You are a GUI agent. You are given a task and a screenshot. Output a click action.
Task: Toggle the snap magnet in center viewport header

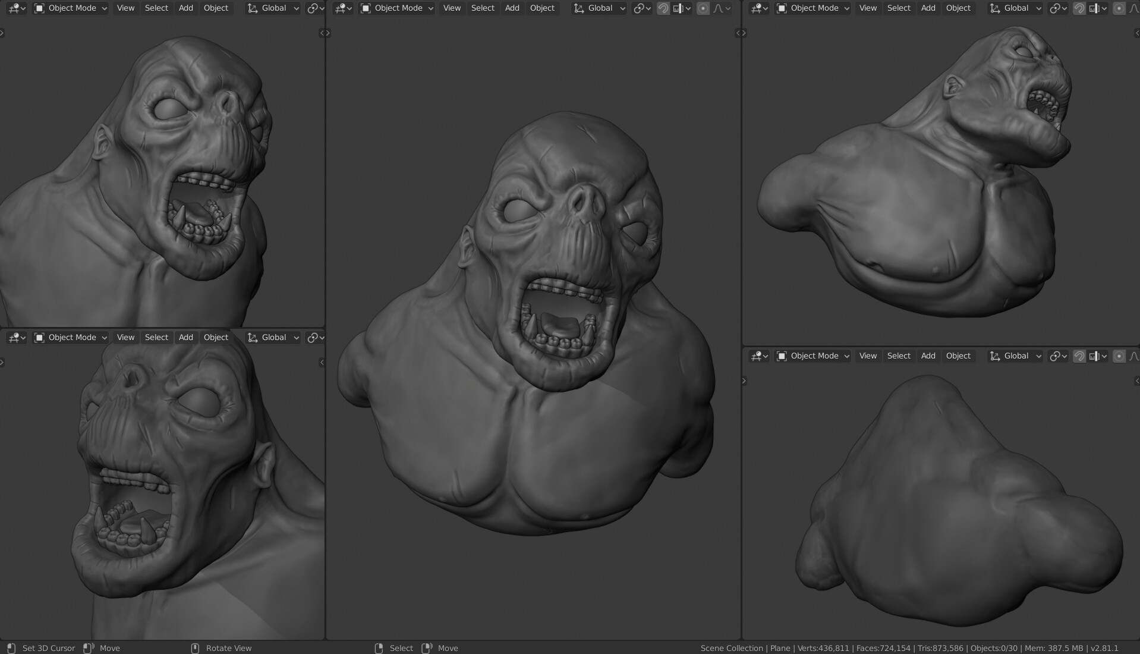tap(664, 8)
